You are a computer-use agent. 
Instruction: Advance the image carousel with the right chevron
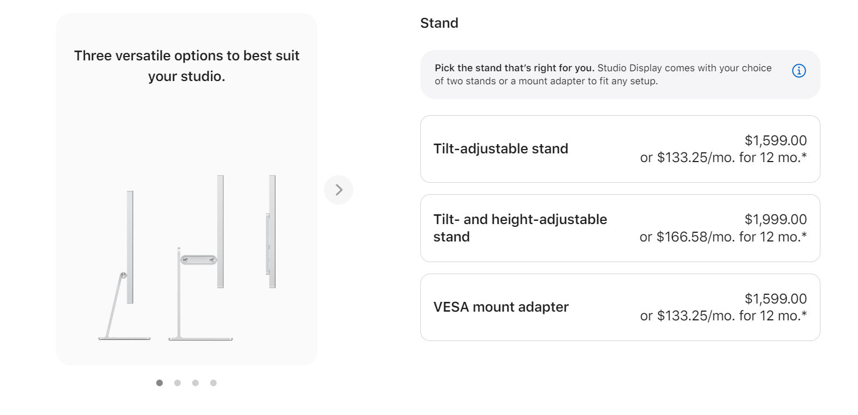(x=339, y=189)
